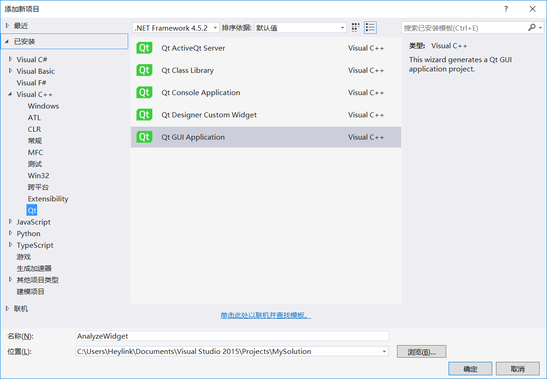Close the 添加新项目 dialog
The width and height of the screenshot is (547, 379).
pos(532,9)
